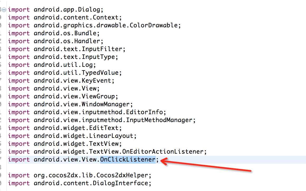Click on InputType import text
The height and width of the screenshot is (191, 306).
pos(99,57)
